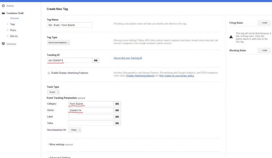The image size is (272, 158).
Task: Click the macro icon next to Category field
Action: 117,104
